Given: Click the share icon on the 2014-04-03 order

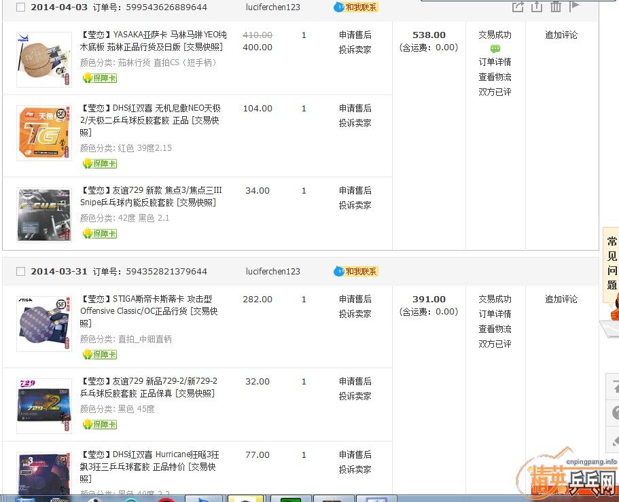Looking at the screenshot, I should [518, 7].
